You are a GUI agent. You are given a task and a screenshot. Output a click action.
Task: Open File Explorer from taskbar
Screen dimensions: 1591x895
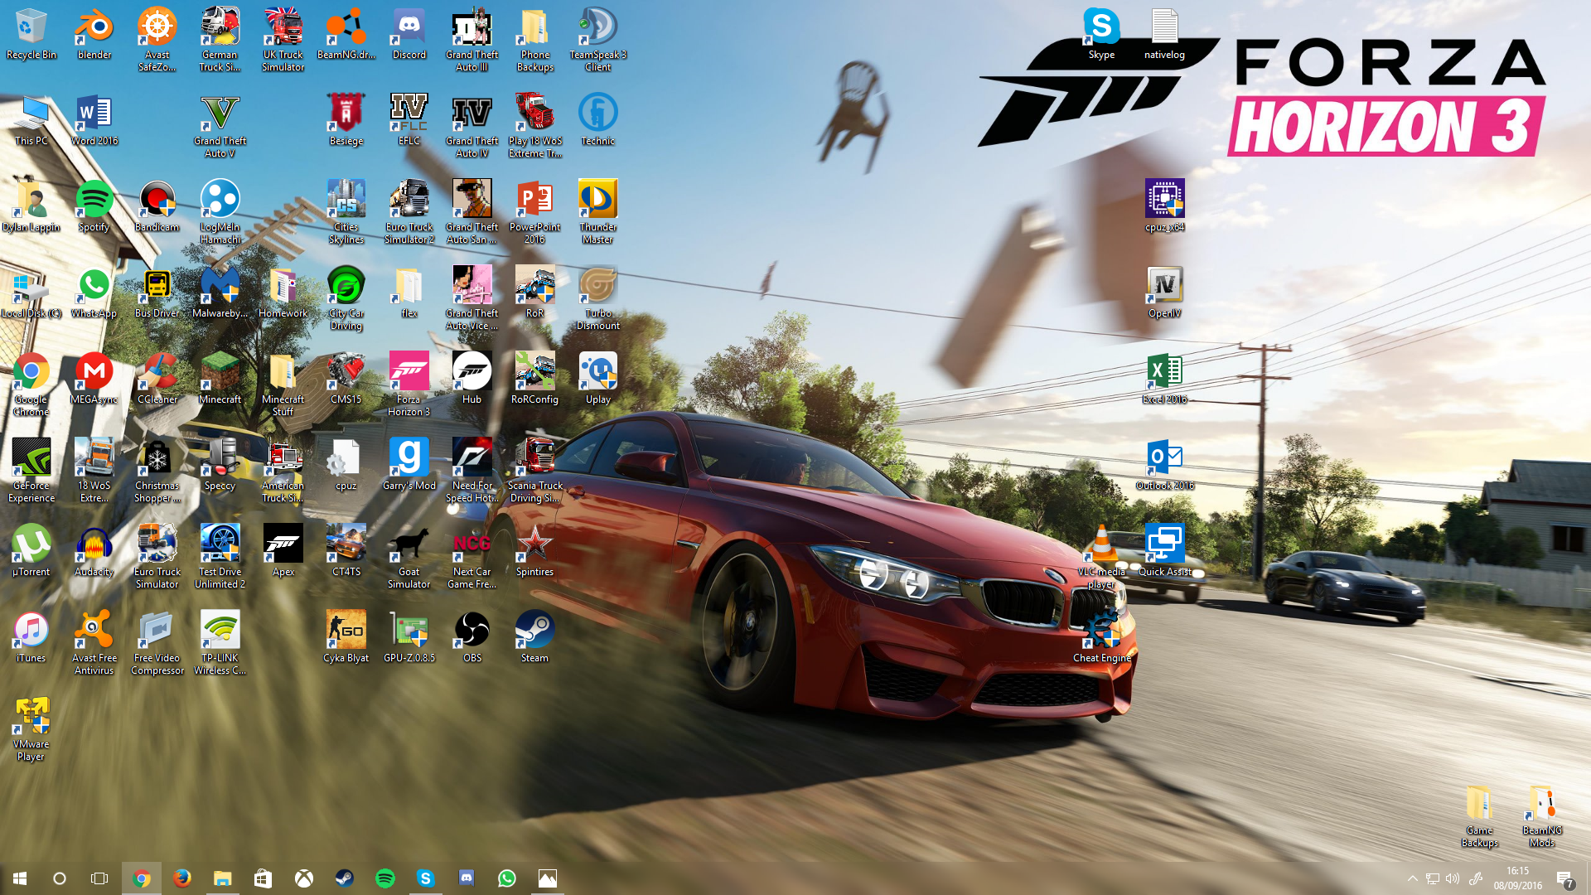223,878
